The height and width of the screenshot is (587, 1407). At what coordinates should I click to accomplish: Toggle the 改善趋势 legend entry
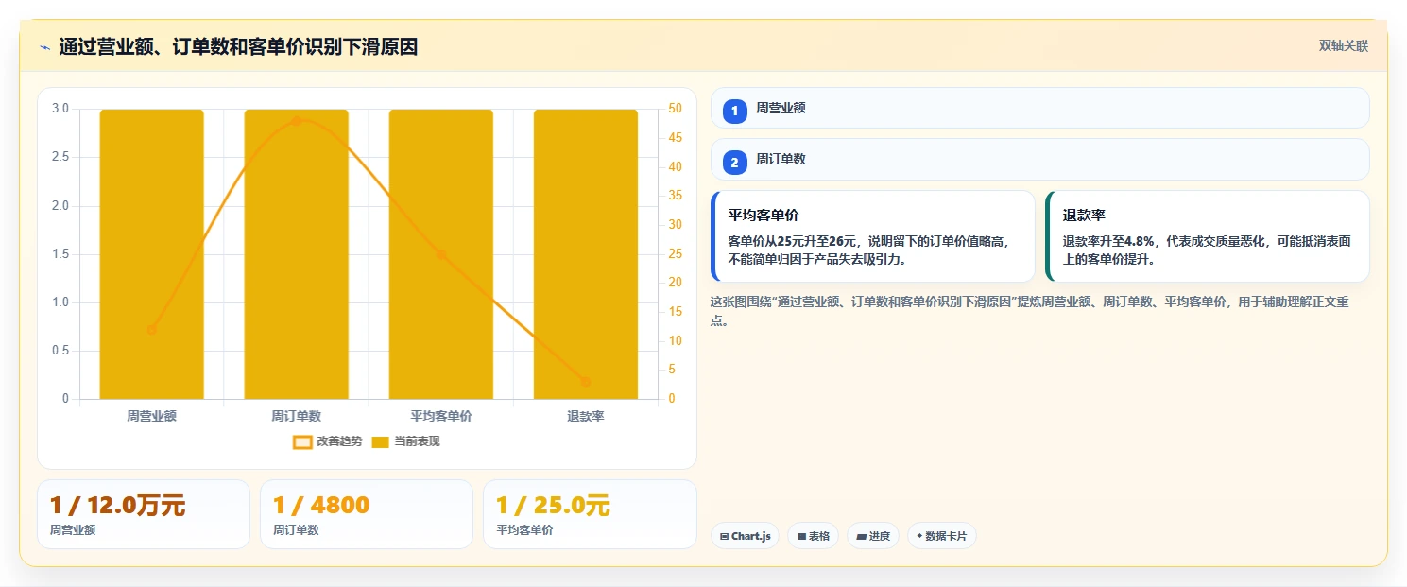pos(328,441)
